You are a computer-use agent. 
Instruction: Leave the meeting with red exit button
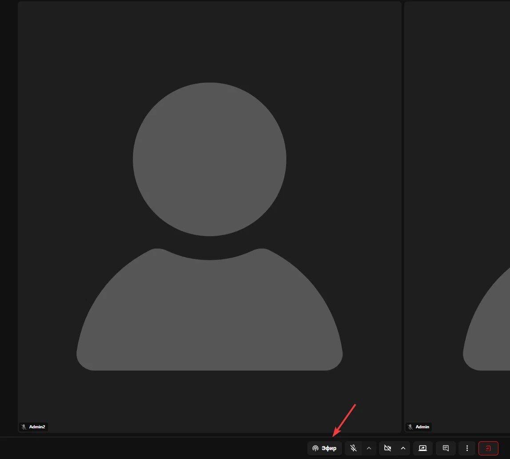tap(488, 448)
